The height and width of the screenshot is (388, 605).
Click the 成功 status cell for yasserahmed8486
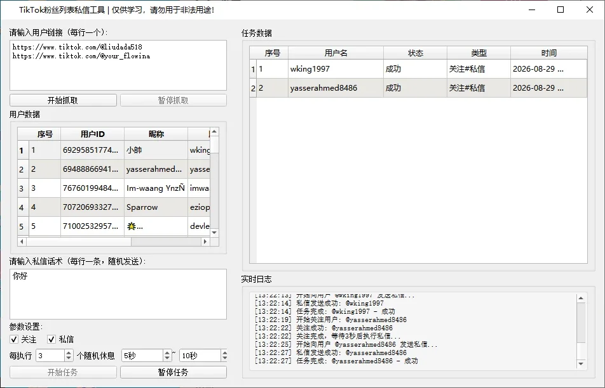point(415,87)
